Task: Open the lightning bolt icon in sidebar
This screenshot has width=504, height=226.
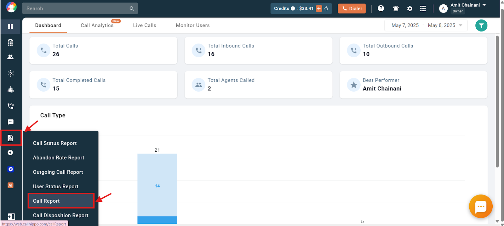Action: point(10,153)
